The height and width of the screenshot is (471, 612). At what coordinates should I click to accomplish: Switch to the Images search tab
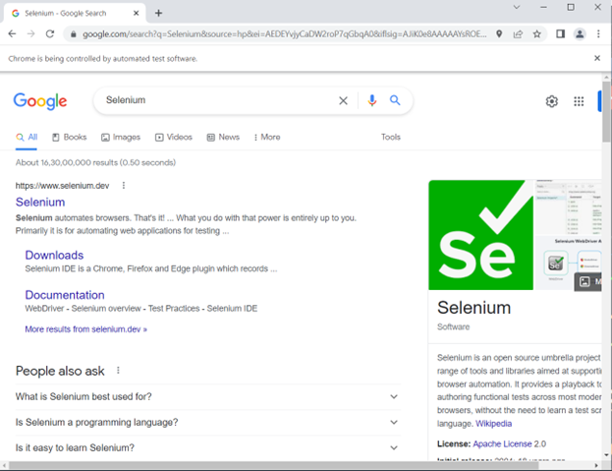point(121,137)
